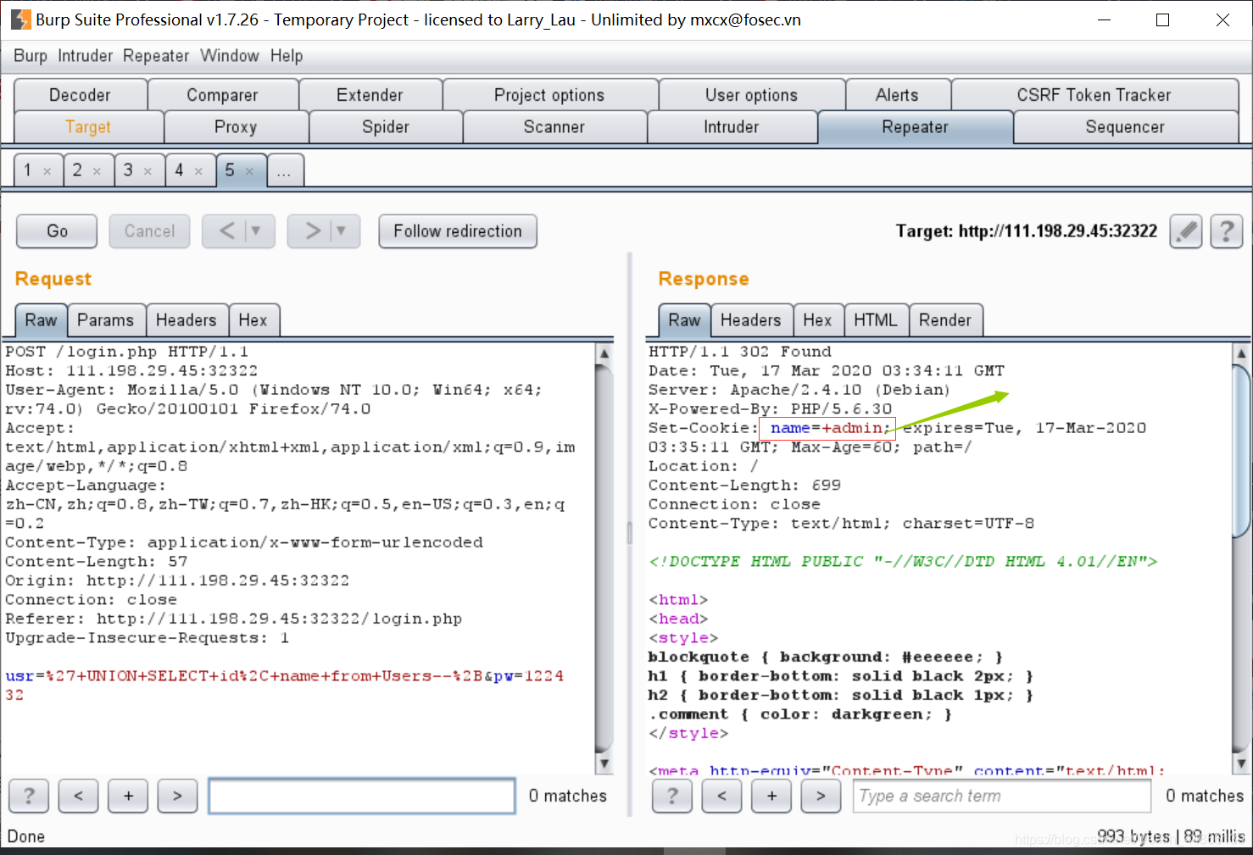This screenshot has width=1253, height=855.
Task: Click the request search input field
Action: tap(362, 796)
